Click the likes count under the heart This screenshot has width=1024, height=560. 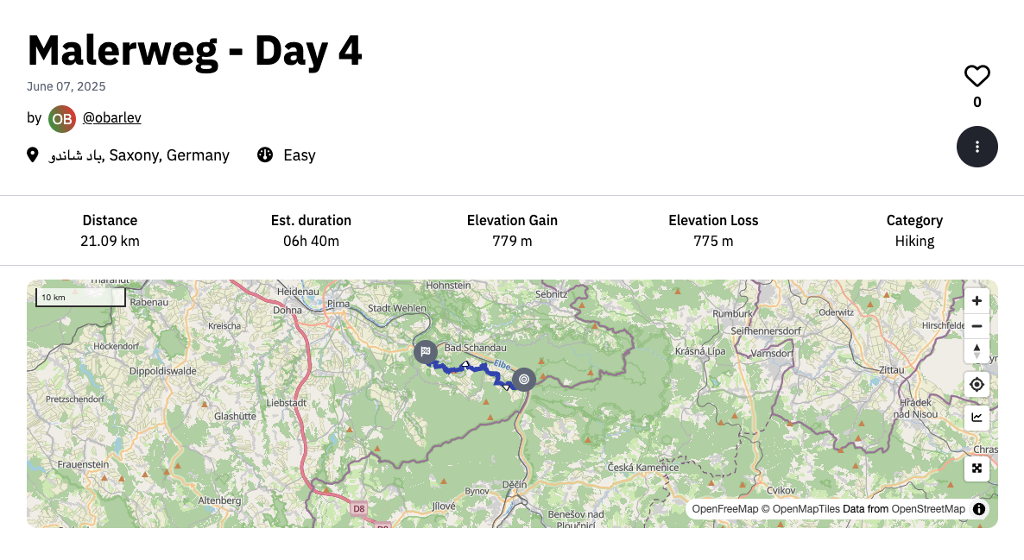coord(977,102)
